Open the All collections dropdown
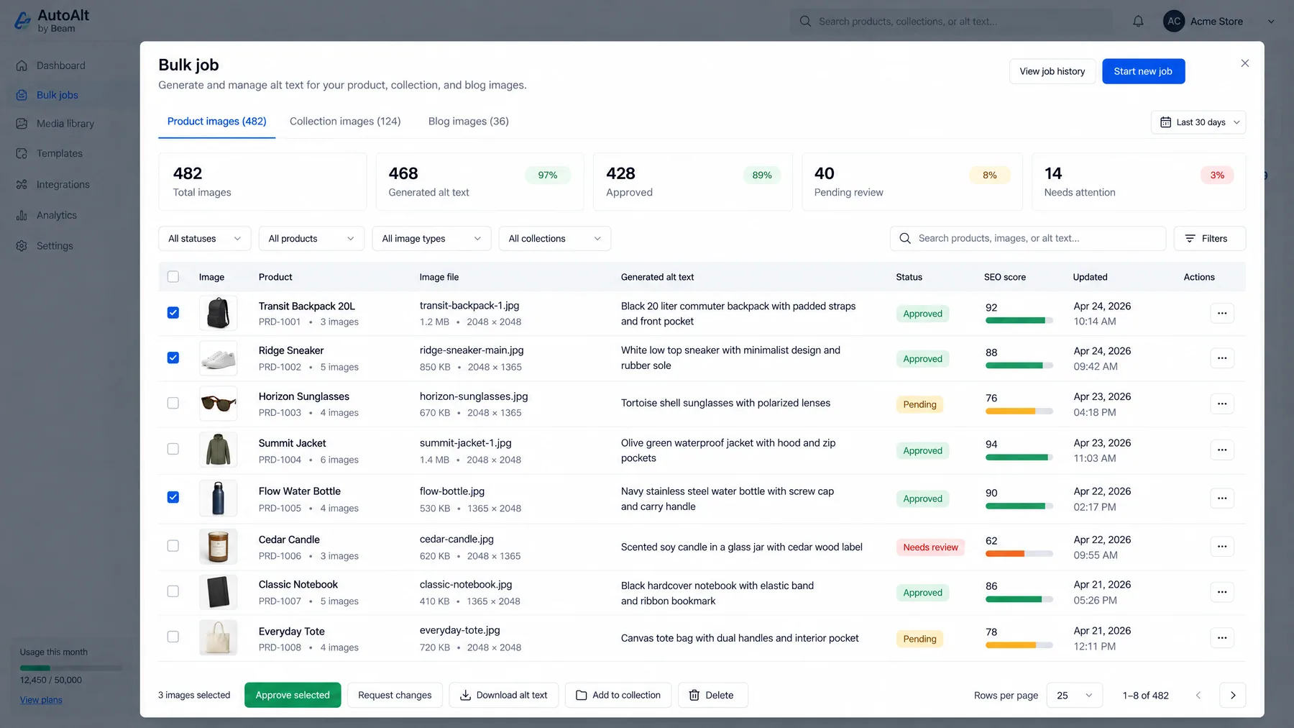 click(x=555, y=239)
